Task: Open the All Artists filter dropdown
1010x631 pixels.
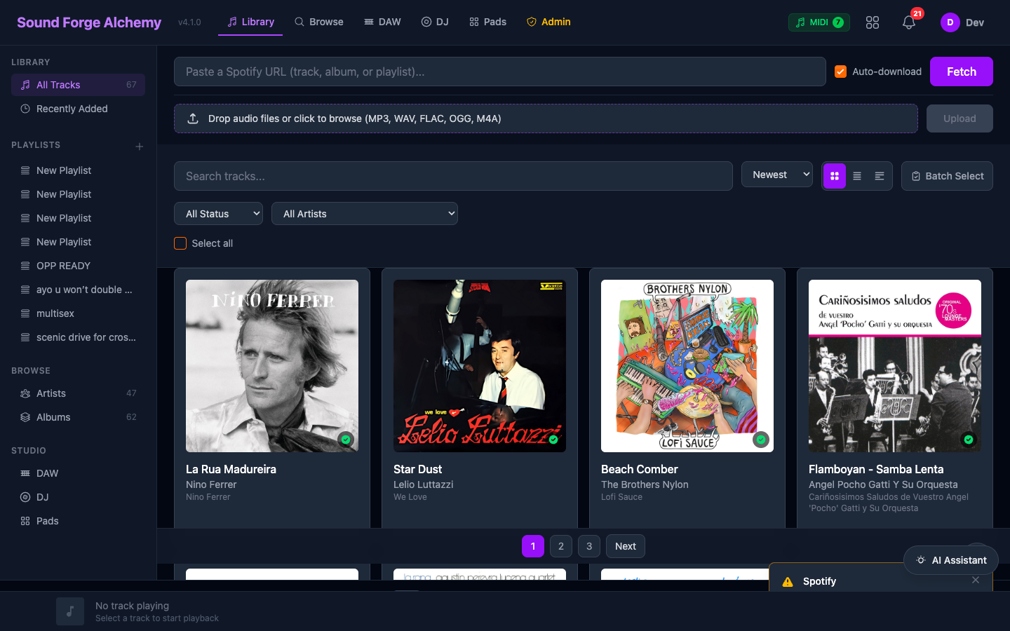Action: tap(364, 213)
